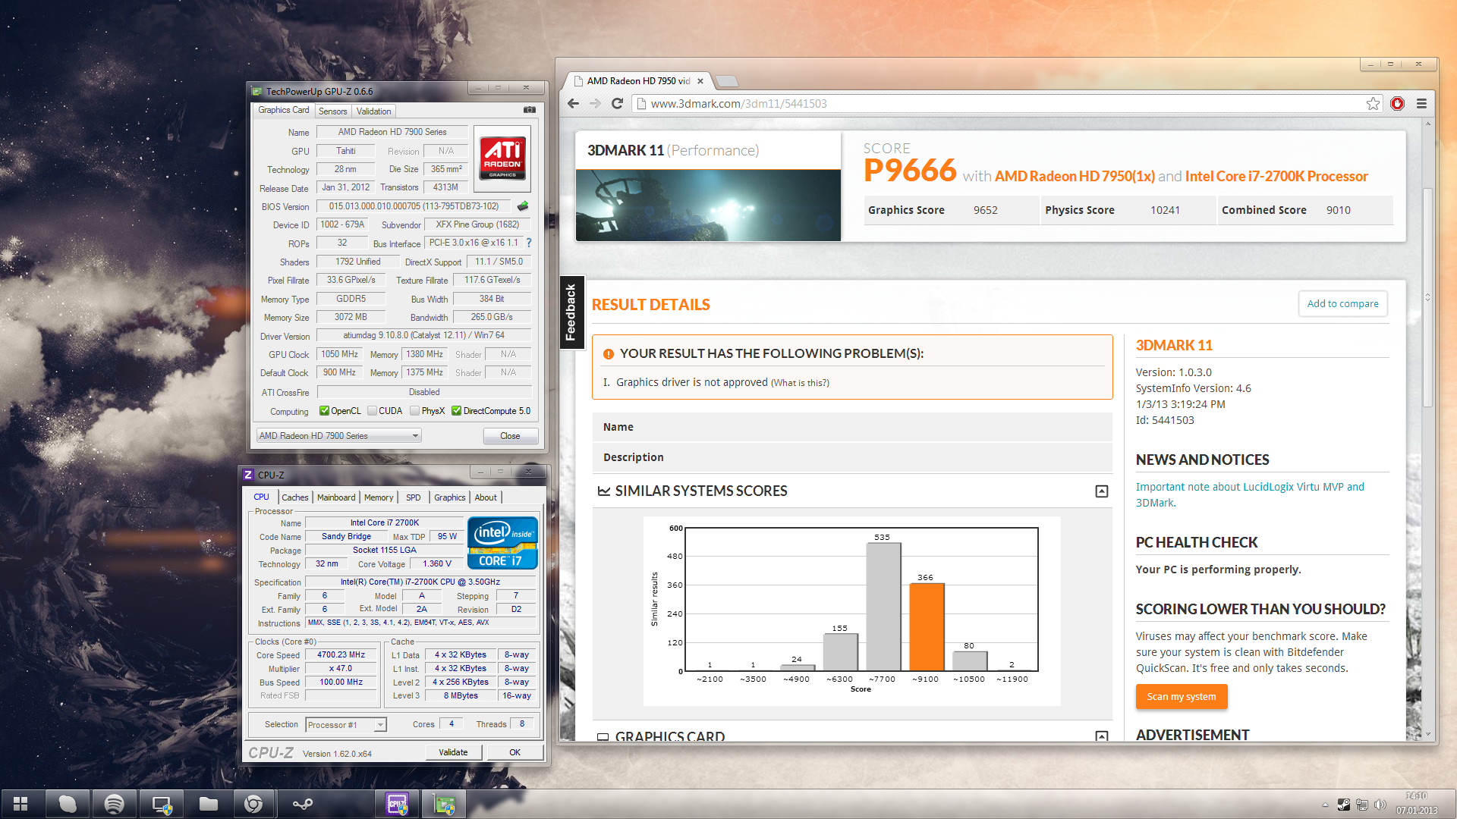
Task: Toggle the OpenCL checkbox in GPU-Z
Action: 324,411
